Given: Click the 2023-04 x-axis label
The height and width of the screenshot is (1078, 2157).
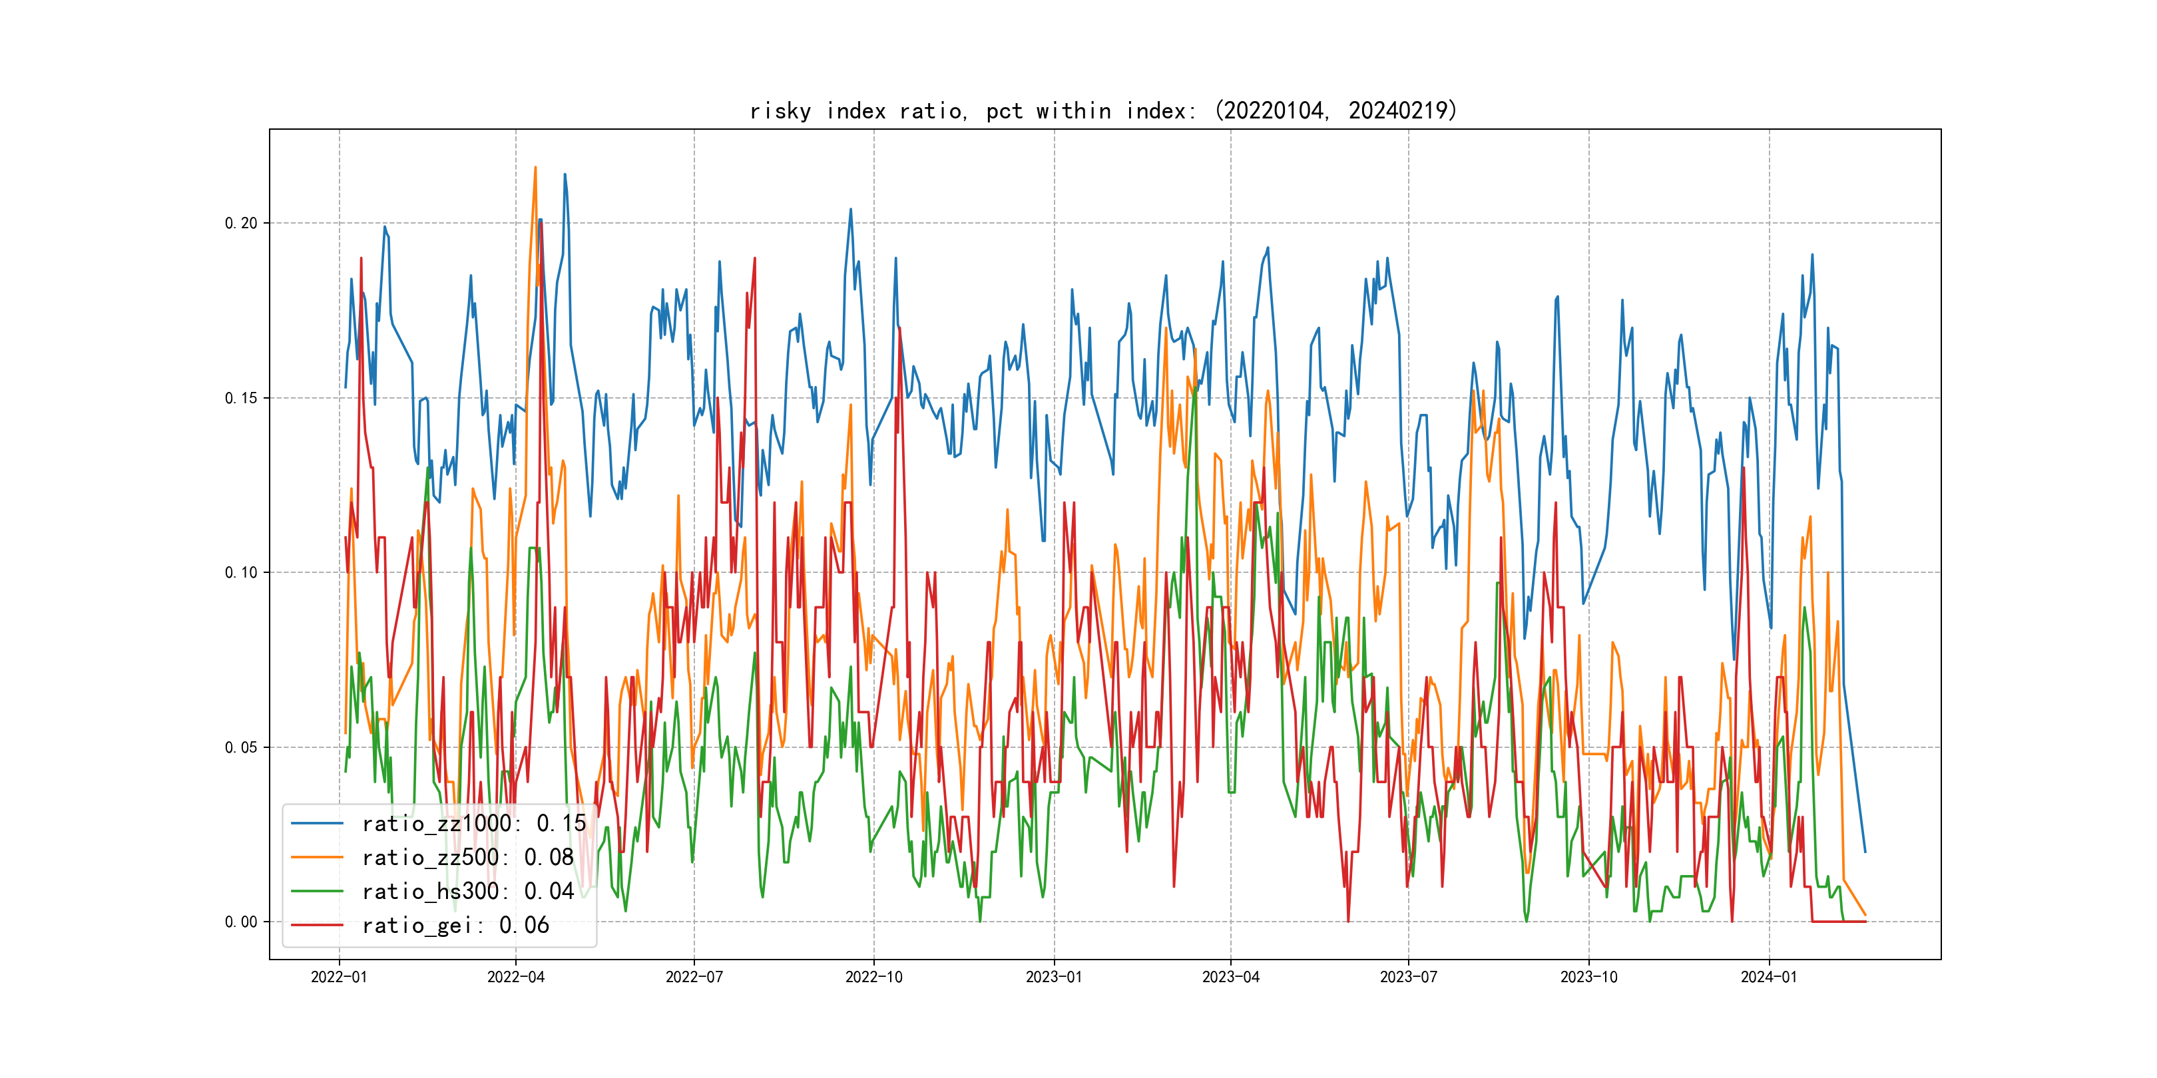Looking at the screenshot, I should [1231, 978].
